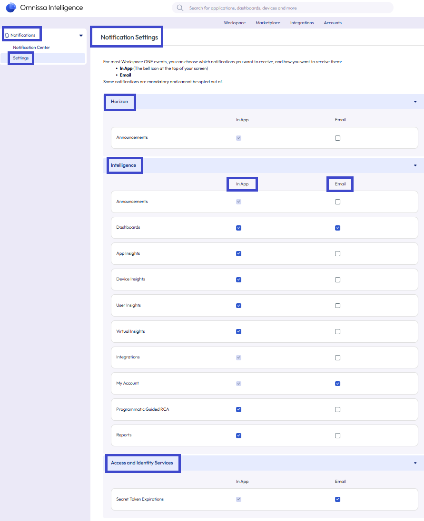Disable Email for Dashboards
This screenshot has height=521, width=424.
coord(337,228)
